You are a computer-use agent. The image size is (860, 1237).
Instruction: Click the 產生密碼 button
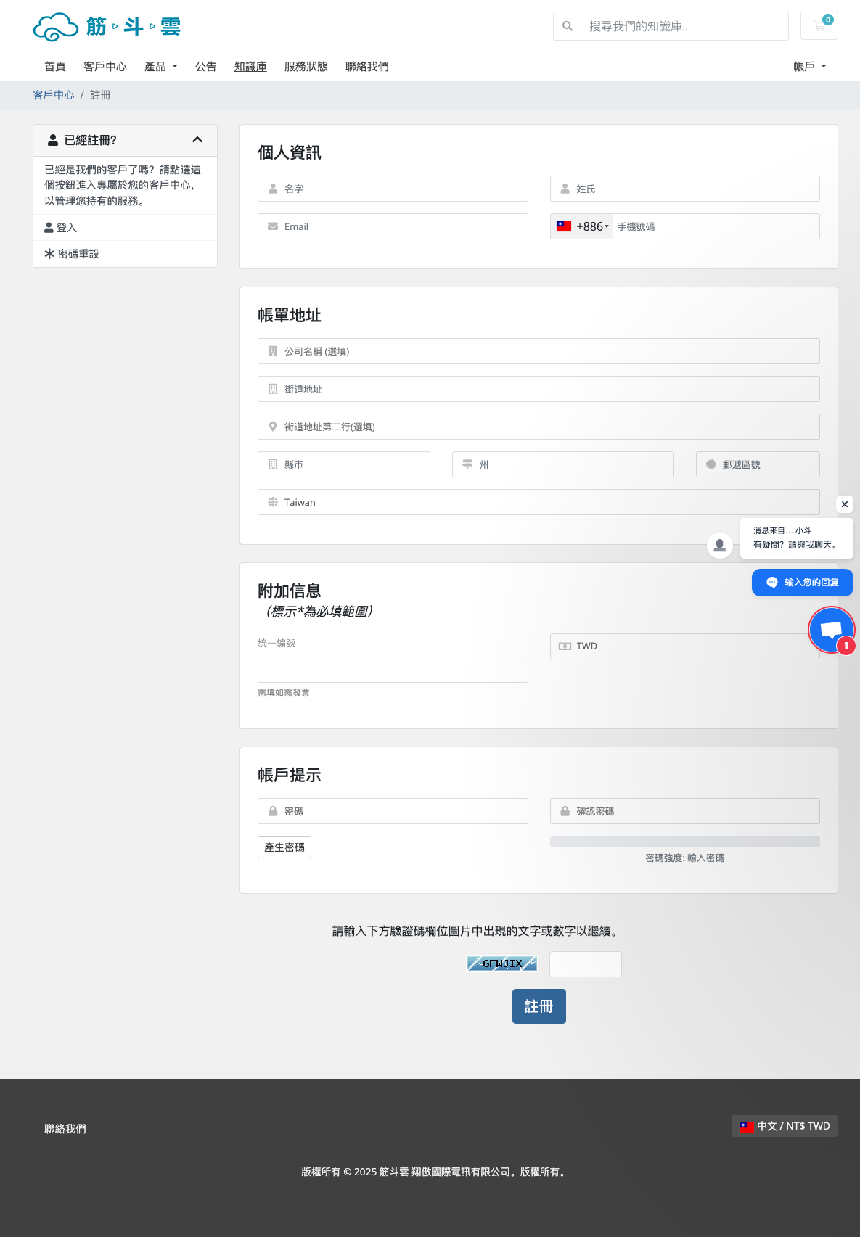coord(284,847)
